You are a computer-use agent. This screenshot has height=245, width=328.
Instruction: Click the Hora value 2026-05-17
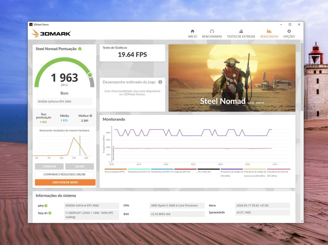[262, 205]
